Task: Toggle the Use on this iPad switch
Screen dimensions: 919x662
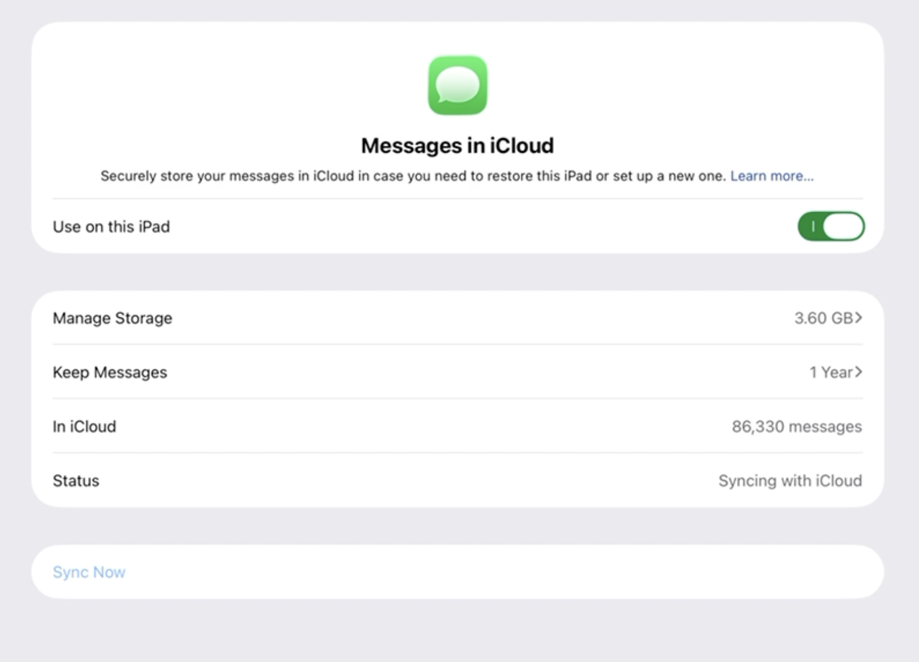Action: pos(831,226)
